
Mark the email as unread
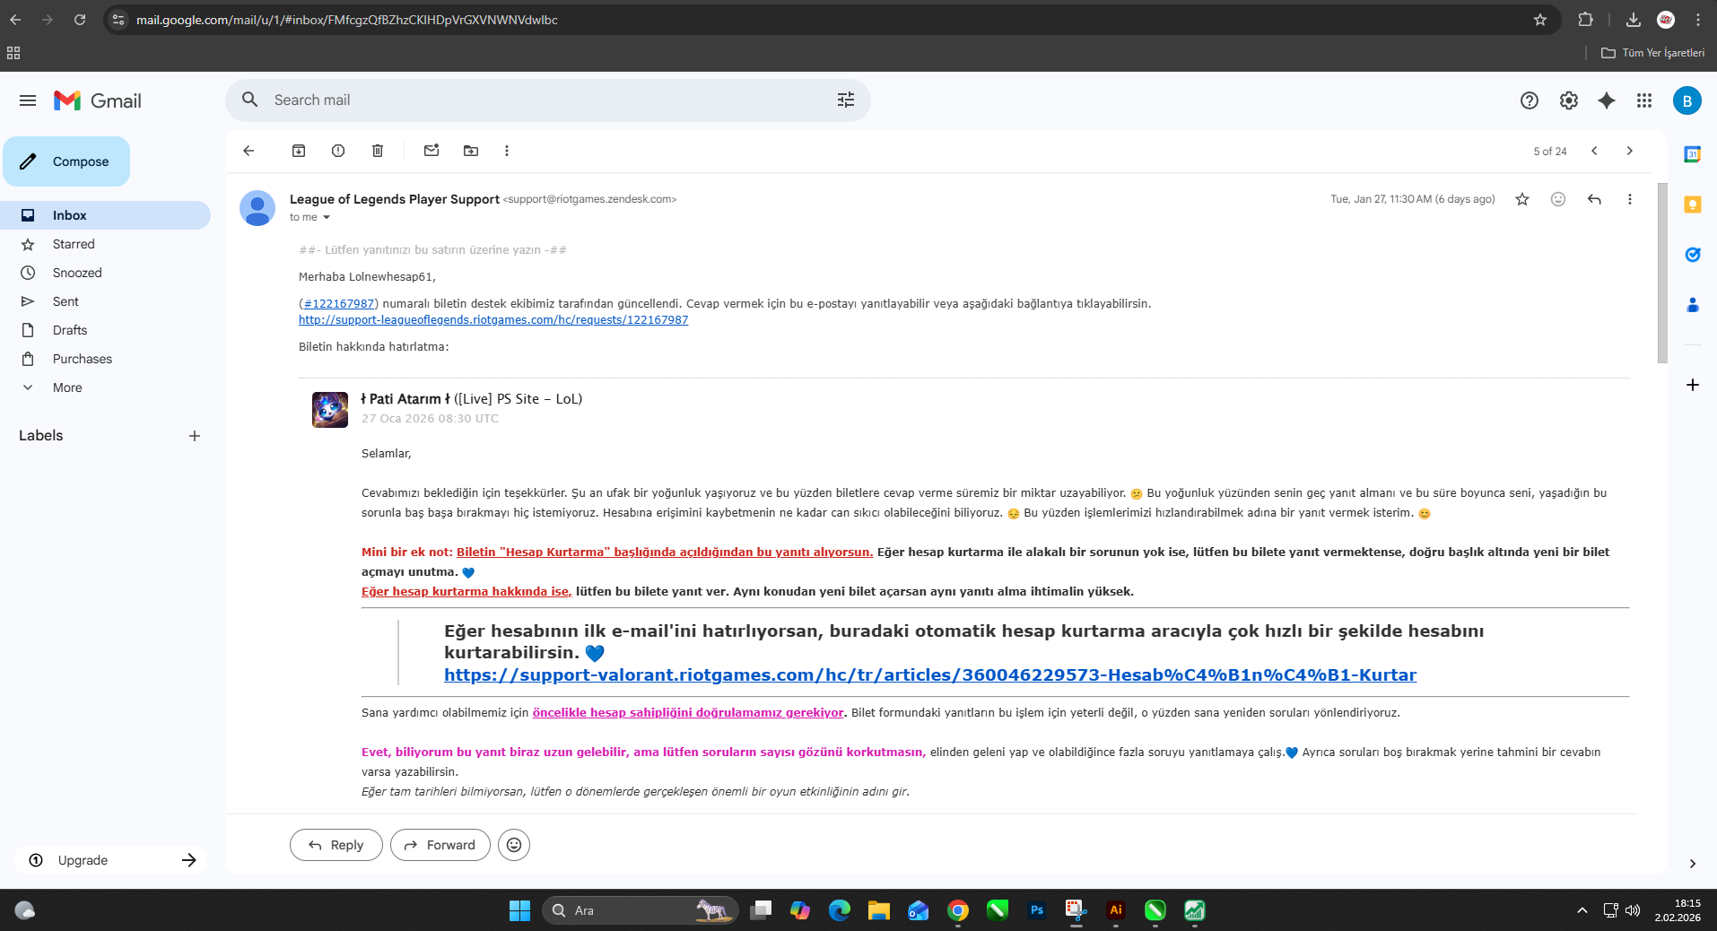click(431, 151)
